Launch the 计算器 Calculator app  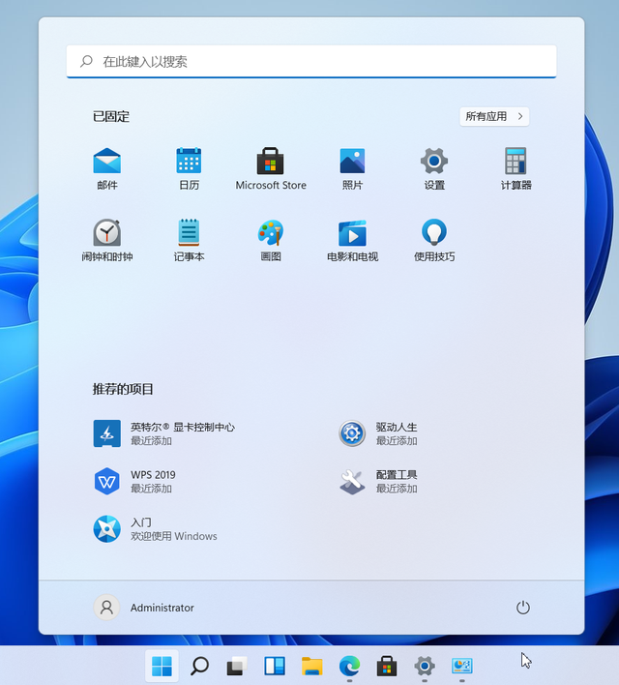pos(516,168)
